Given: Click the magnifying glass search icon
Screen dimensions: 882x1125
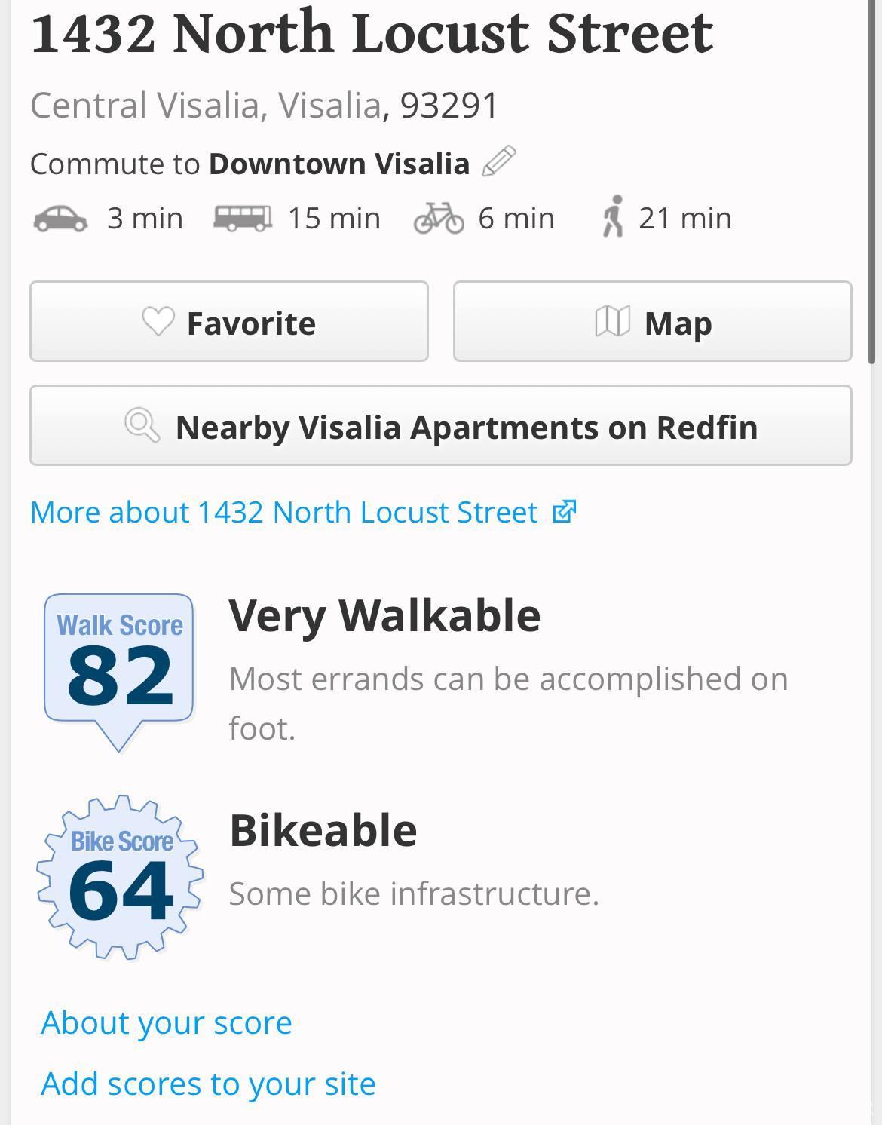Looking at the screenshot, I should click(x=142, y=426).
